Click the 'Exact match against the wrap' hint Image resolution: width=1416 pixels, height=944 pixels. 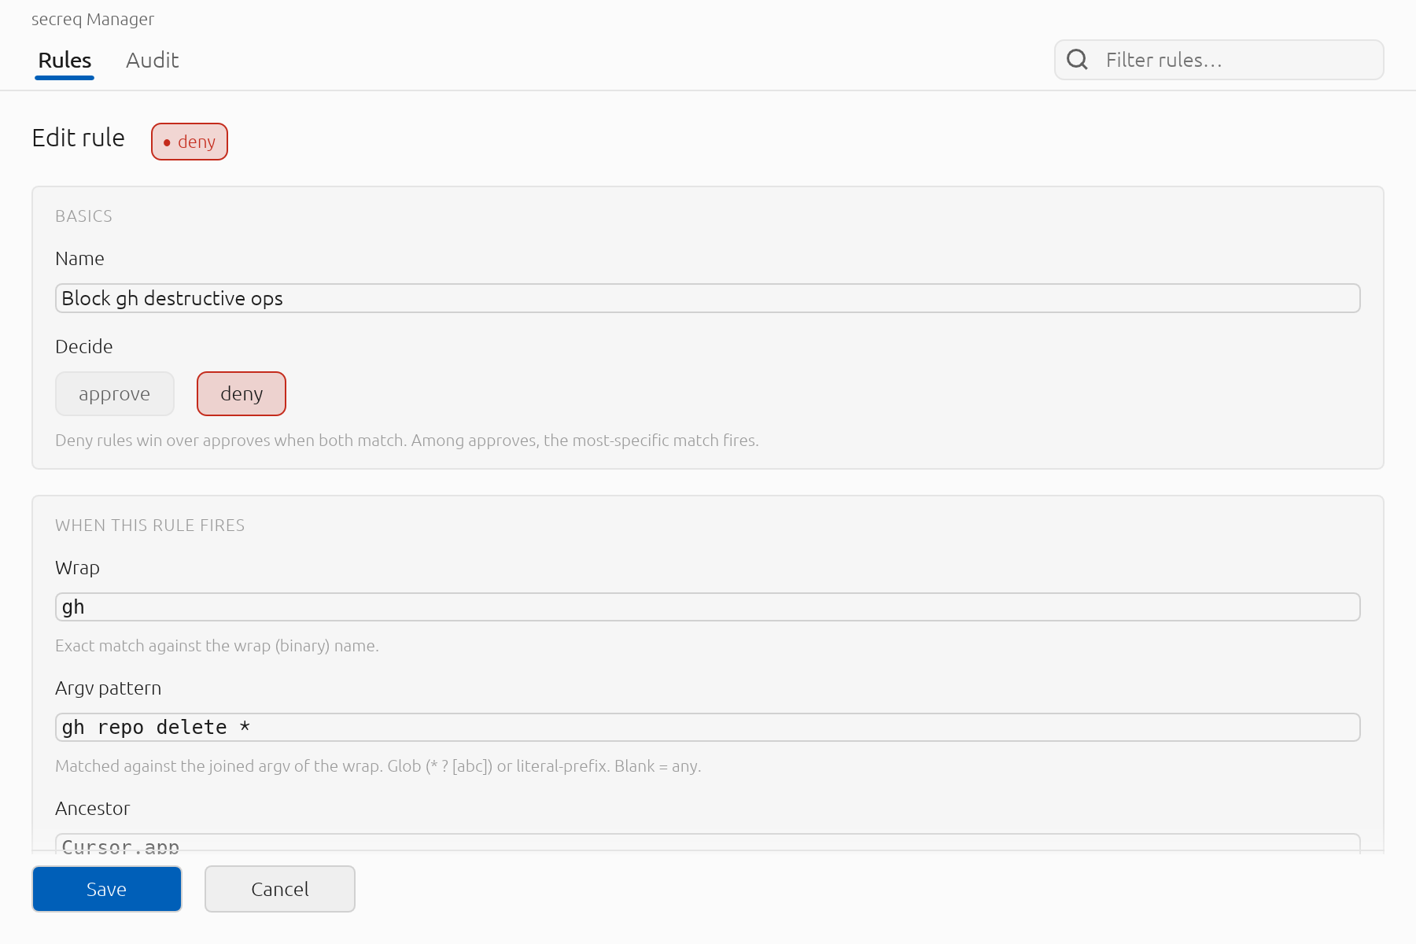(217, 646)
